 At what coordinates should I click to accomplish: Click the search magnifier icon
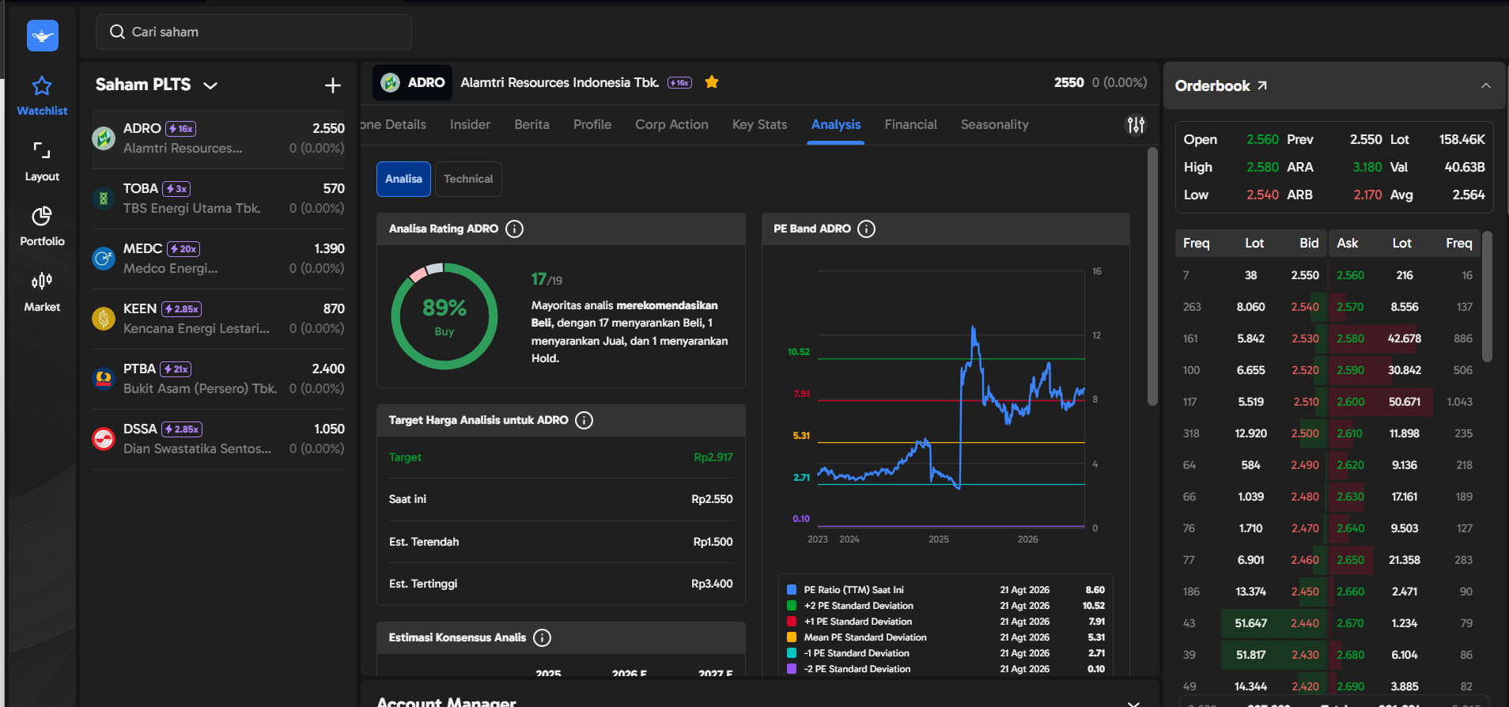tap(117, 32)
